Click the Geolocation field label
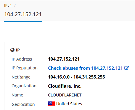The height and width of the screenshot is (110, 135). click(23, 104)
